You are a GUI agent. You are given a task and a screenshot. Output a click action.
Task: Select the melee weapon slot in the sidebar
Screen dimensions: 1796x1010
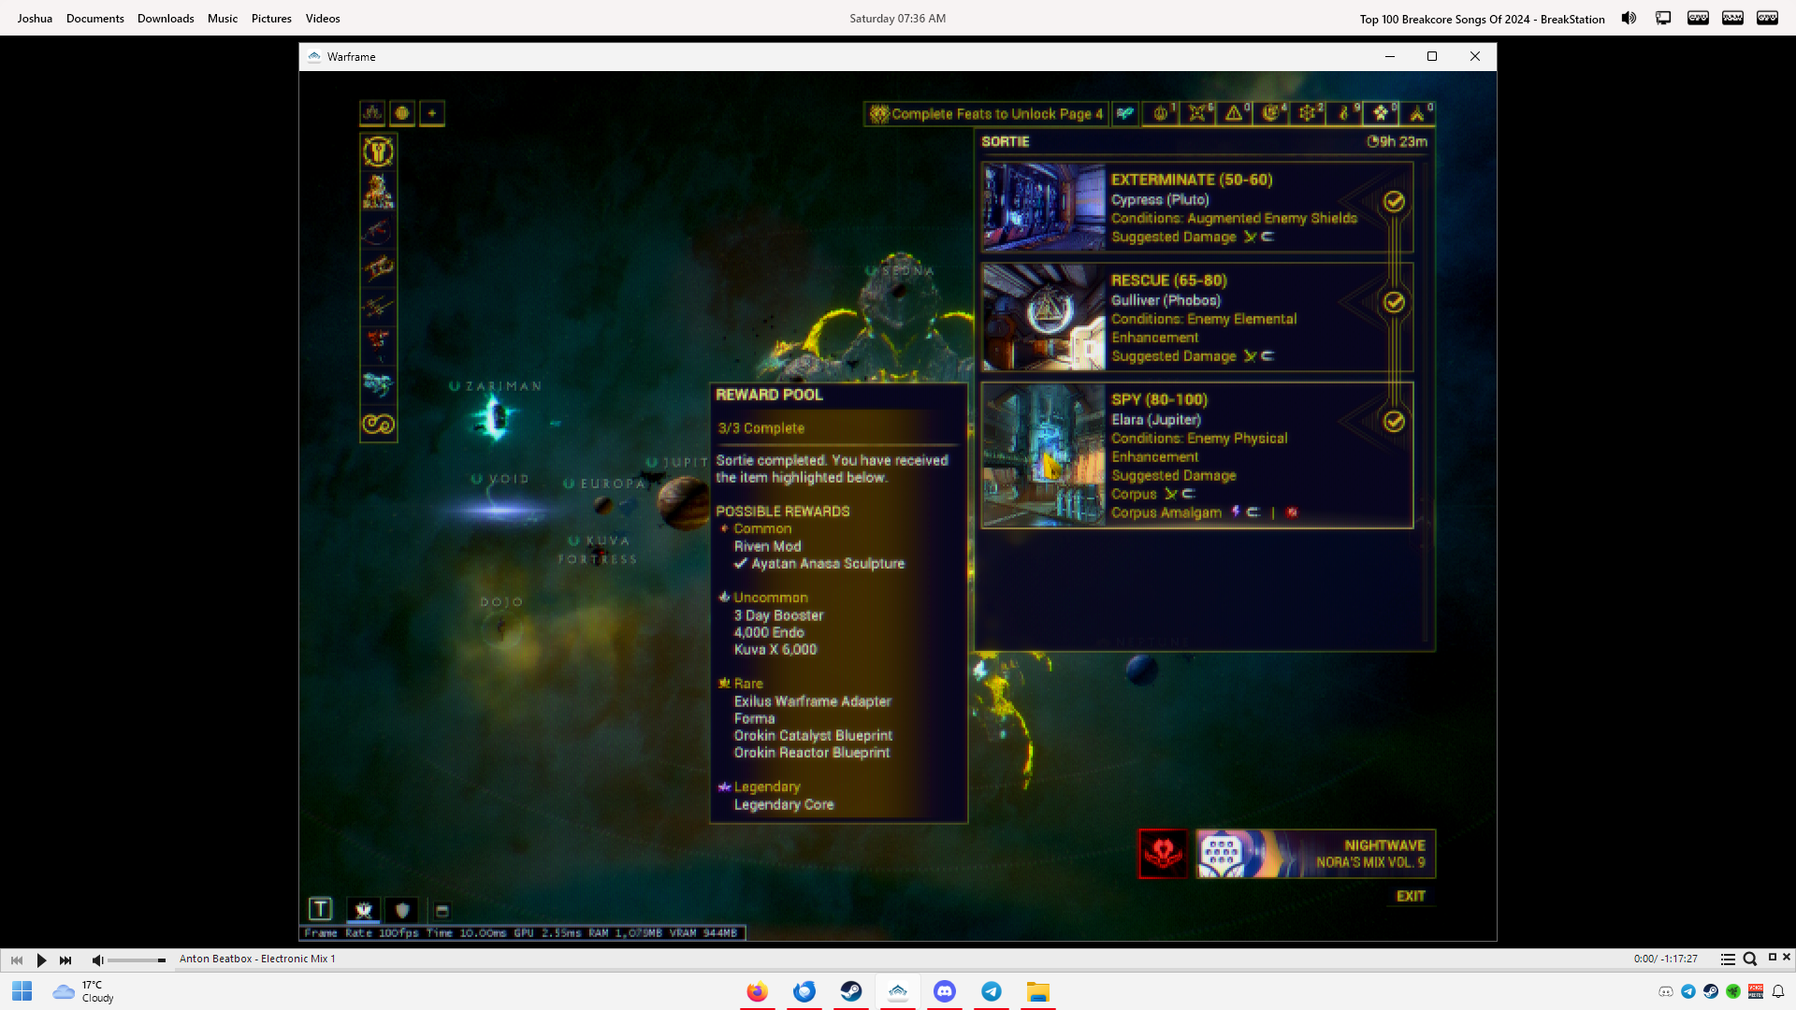click(378, 307)
